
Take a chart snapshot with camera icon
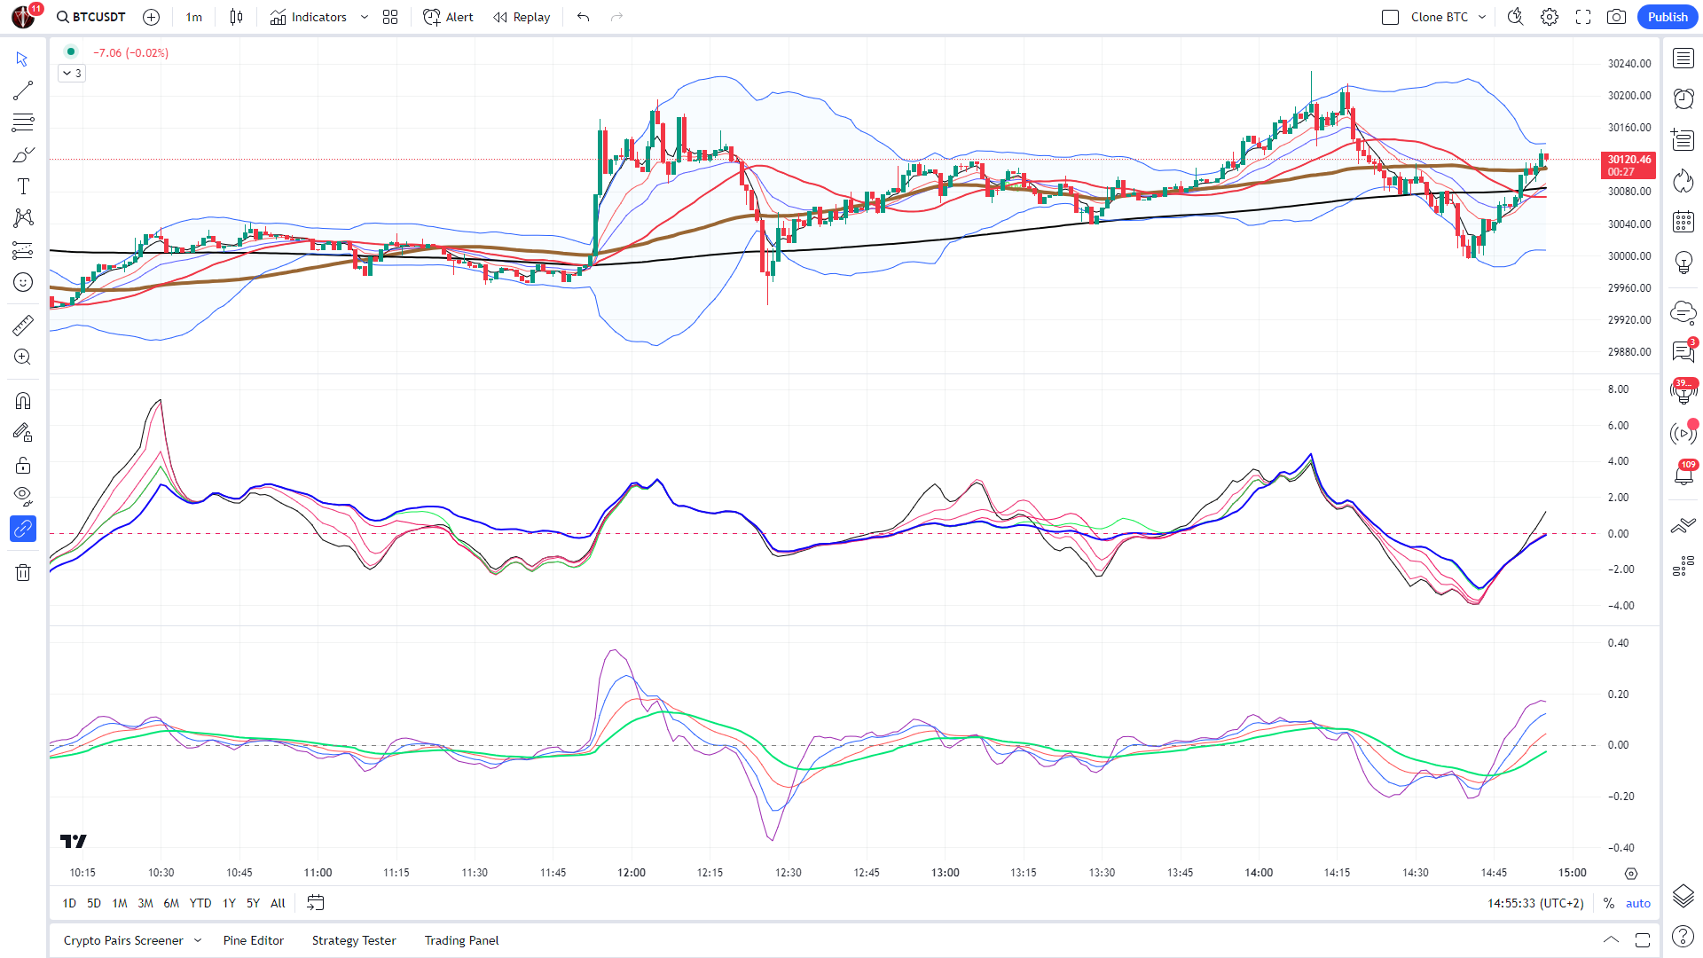click(1616, 17)
